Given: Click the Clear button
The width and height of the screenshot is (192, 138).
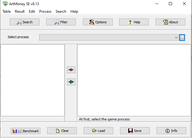Looking at the screenshot, I should tap(62, 131).
